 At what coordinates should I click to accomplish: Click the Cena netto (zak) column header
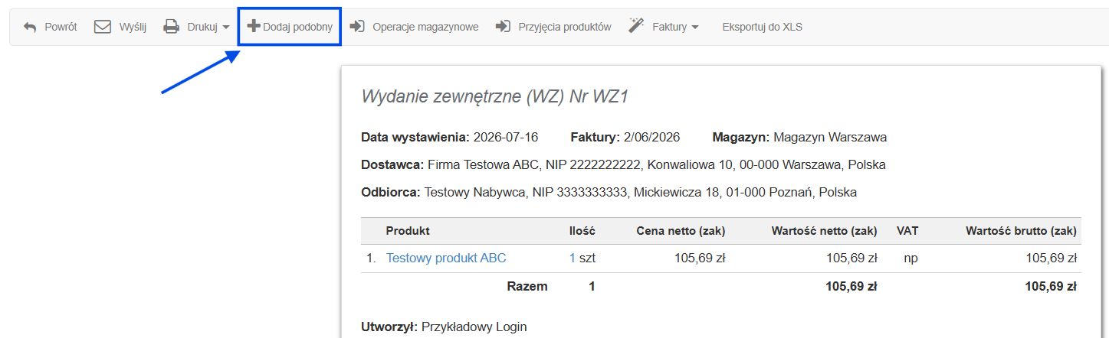[x=681, y=230]
